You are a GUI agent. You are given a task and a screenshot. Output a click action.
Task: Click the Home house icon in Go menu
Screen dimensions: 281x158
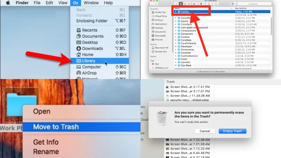point(79,54)
